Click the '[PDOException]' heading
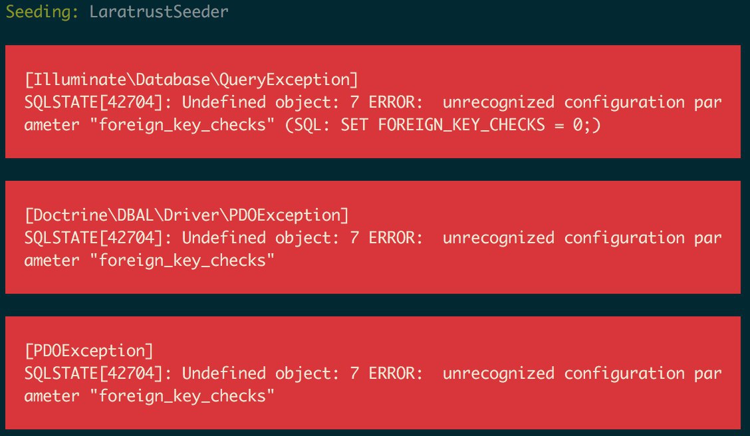This screenshot has height=436, width=750. (89, 352)
